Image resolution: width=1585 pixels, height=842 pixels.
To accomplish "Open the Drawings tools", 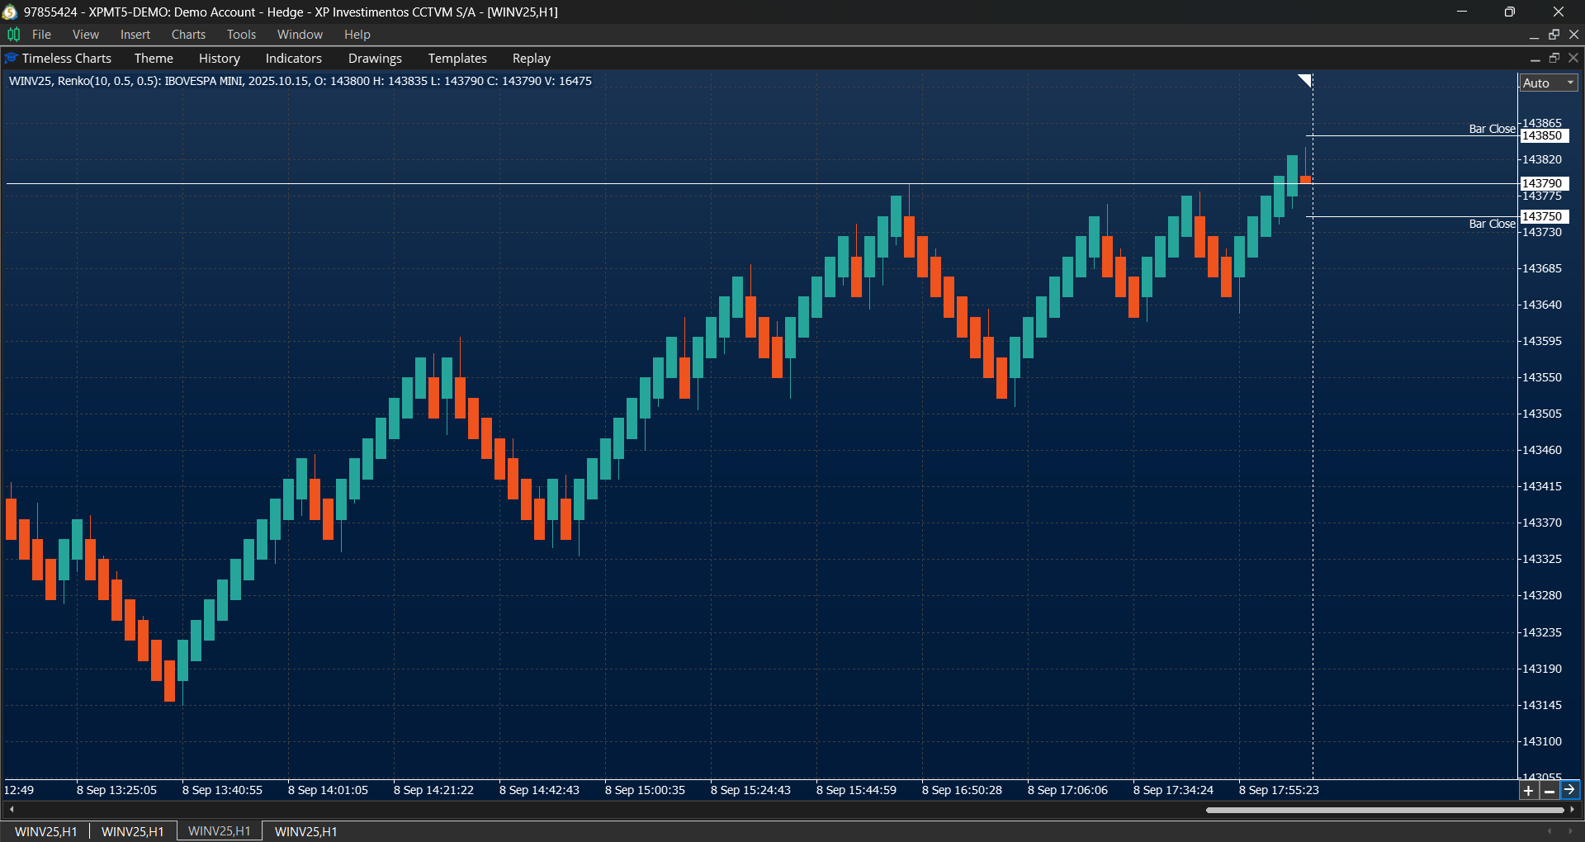I will pos(374,58).
